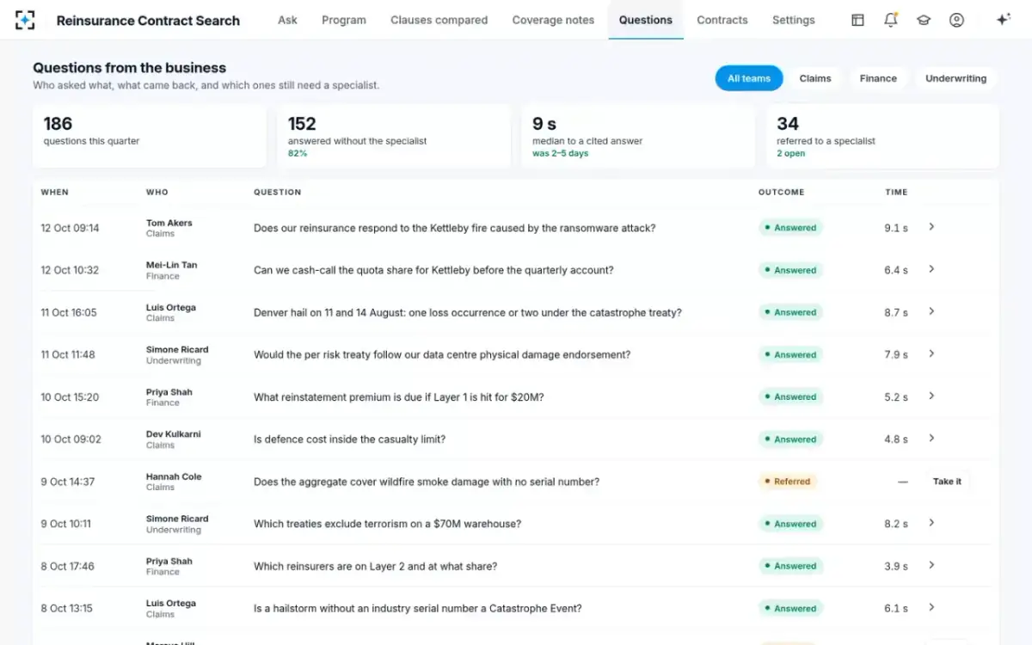Open the 186 questions this quarter card
The width and height of the screenshot is (1032, 645).
(150, 136)
